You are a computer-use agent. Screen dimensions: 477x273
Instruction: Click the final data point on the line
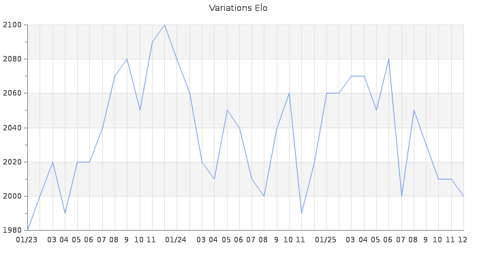[463, 196]
